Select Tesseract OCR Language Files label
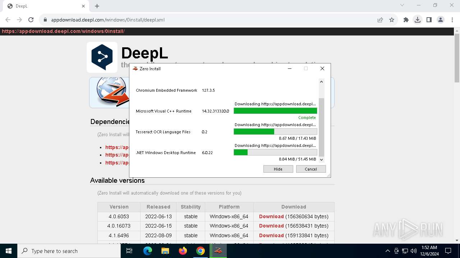 point(163,132)
